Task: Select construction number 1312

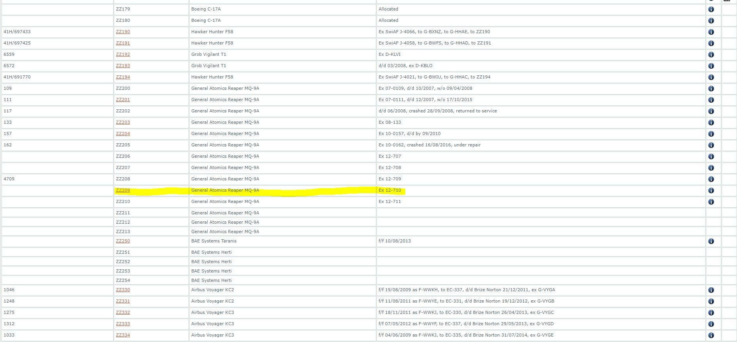Action: pos(9,324)
